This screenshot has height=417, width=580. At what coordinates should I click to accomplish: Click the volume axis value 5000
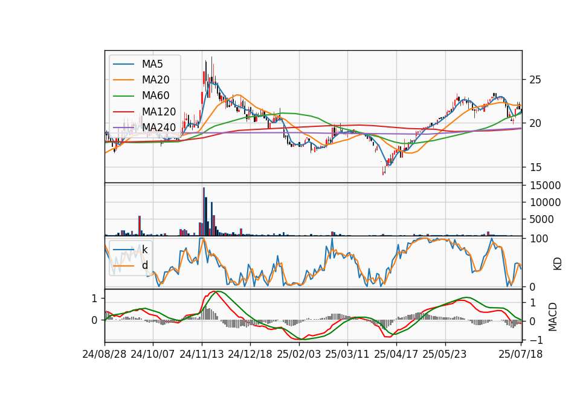(541, 219)
